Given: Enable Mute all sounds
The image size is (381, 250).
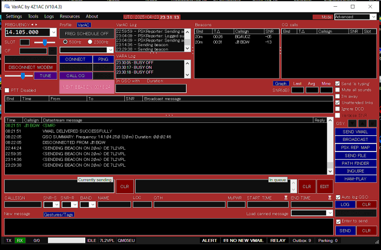Looking at the screenshot, I should (338, 90).
